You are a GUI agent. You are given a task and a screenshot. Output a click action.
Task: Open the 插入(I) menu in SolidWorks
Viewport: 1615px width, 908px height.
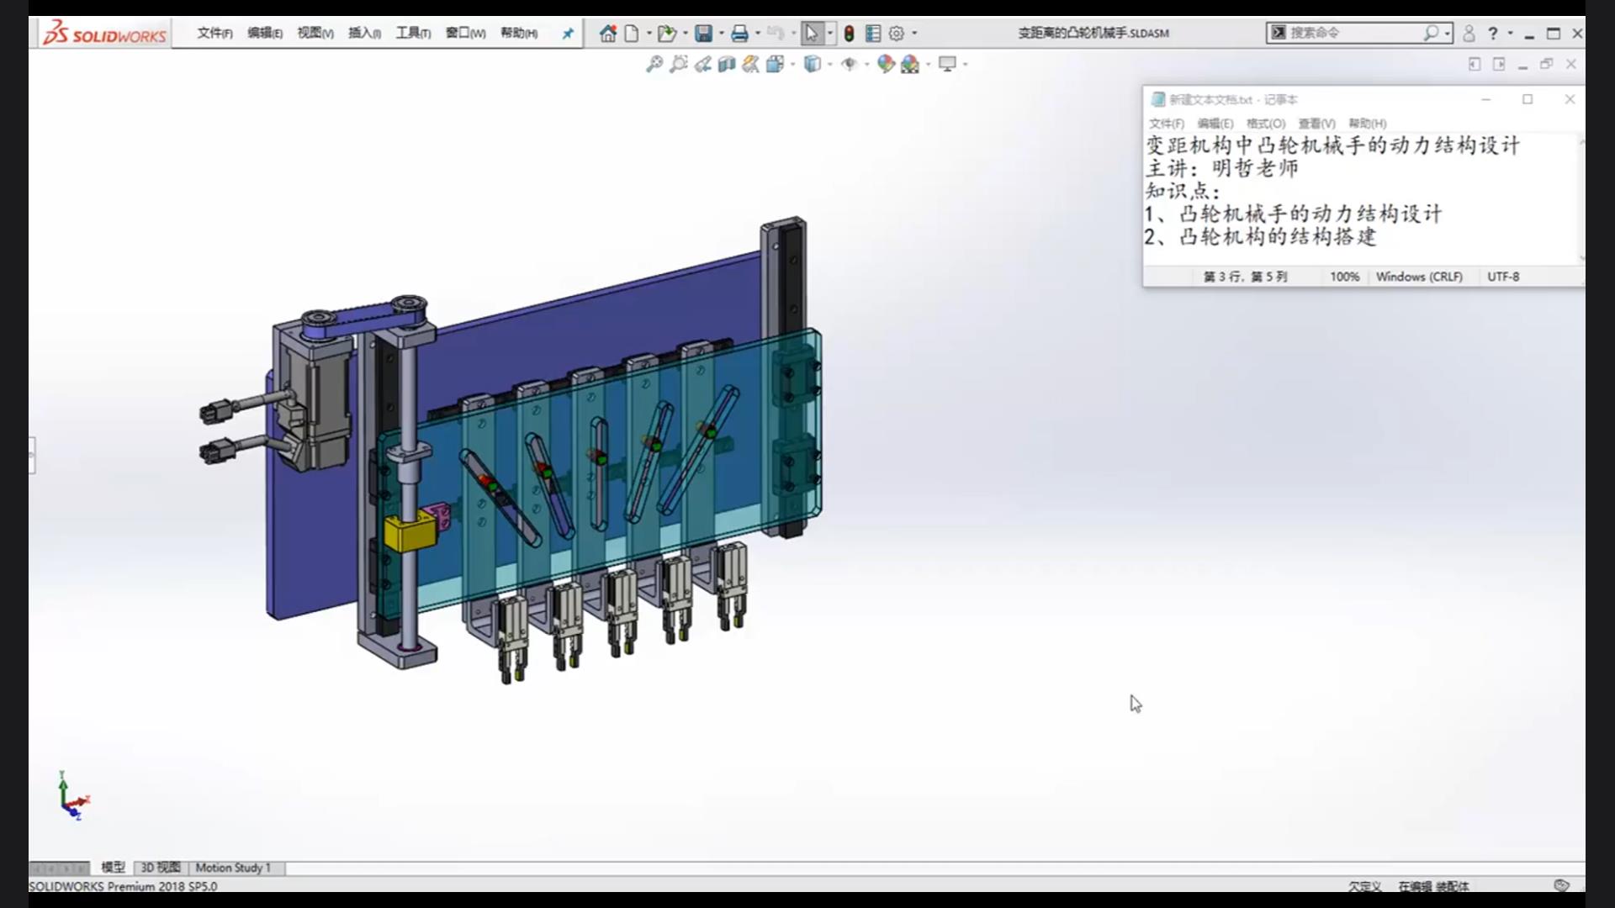[x=364, y=33]
